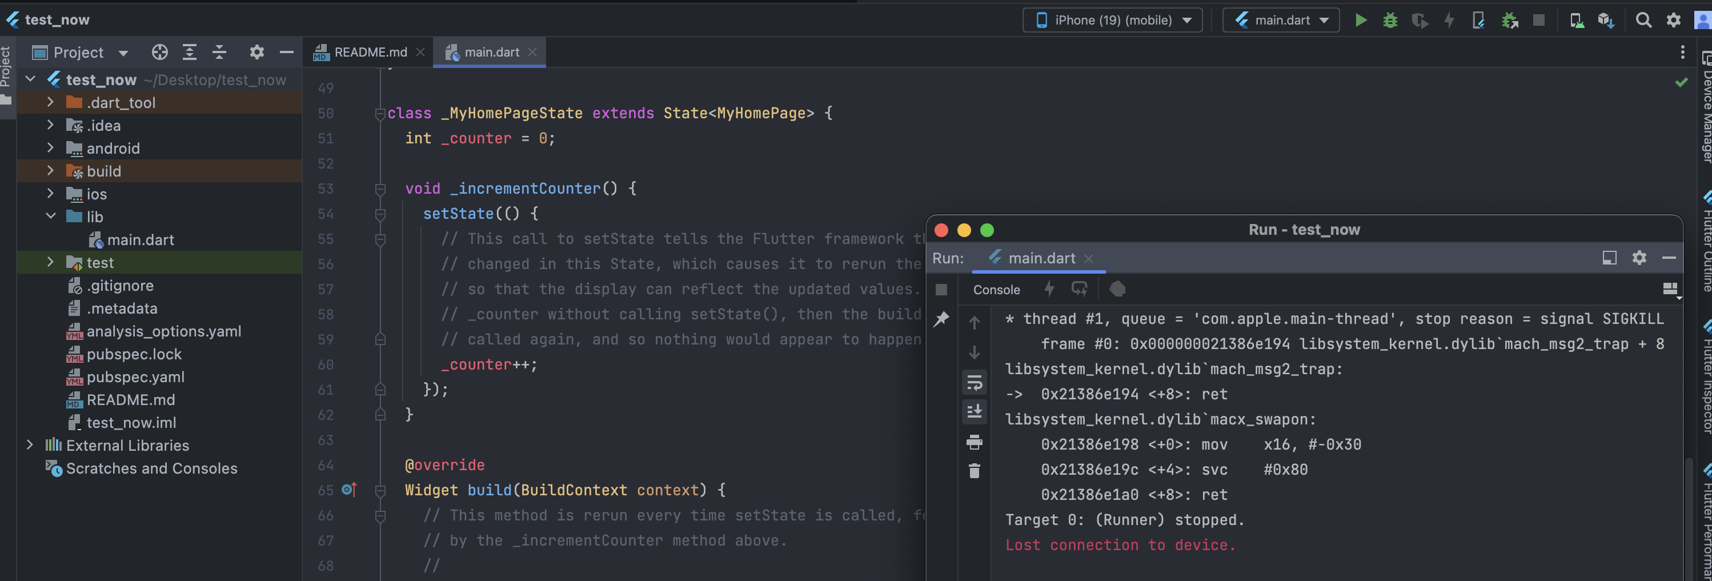The width and height of the screenshot is (1712, 581).
Task: Collapse the lib folder in Project tree
Action: click(x=50, y=216)
